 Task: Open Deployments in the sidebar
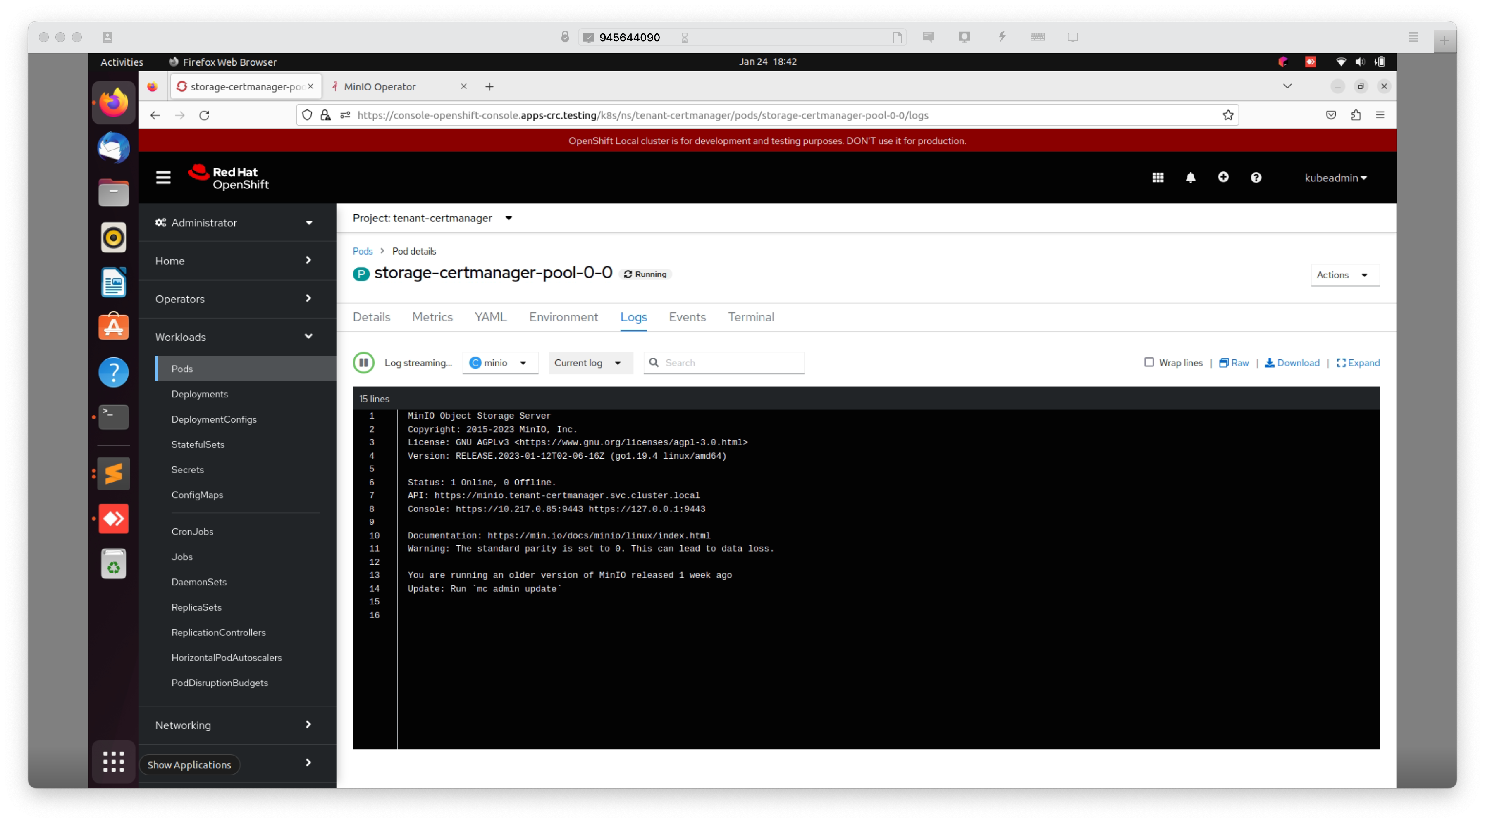[199, 395]
